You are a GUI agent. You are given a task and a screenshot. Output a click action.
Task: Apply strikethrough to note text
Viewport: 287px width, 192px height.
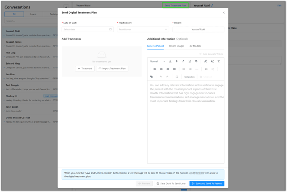[196, 62]
